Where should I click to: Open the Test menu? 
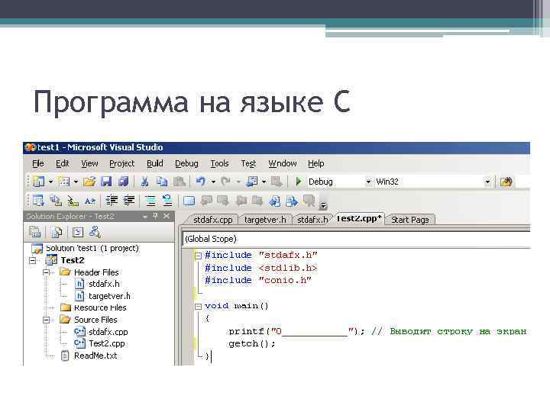click(x=248, y=163)
